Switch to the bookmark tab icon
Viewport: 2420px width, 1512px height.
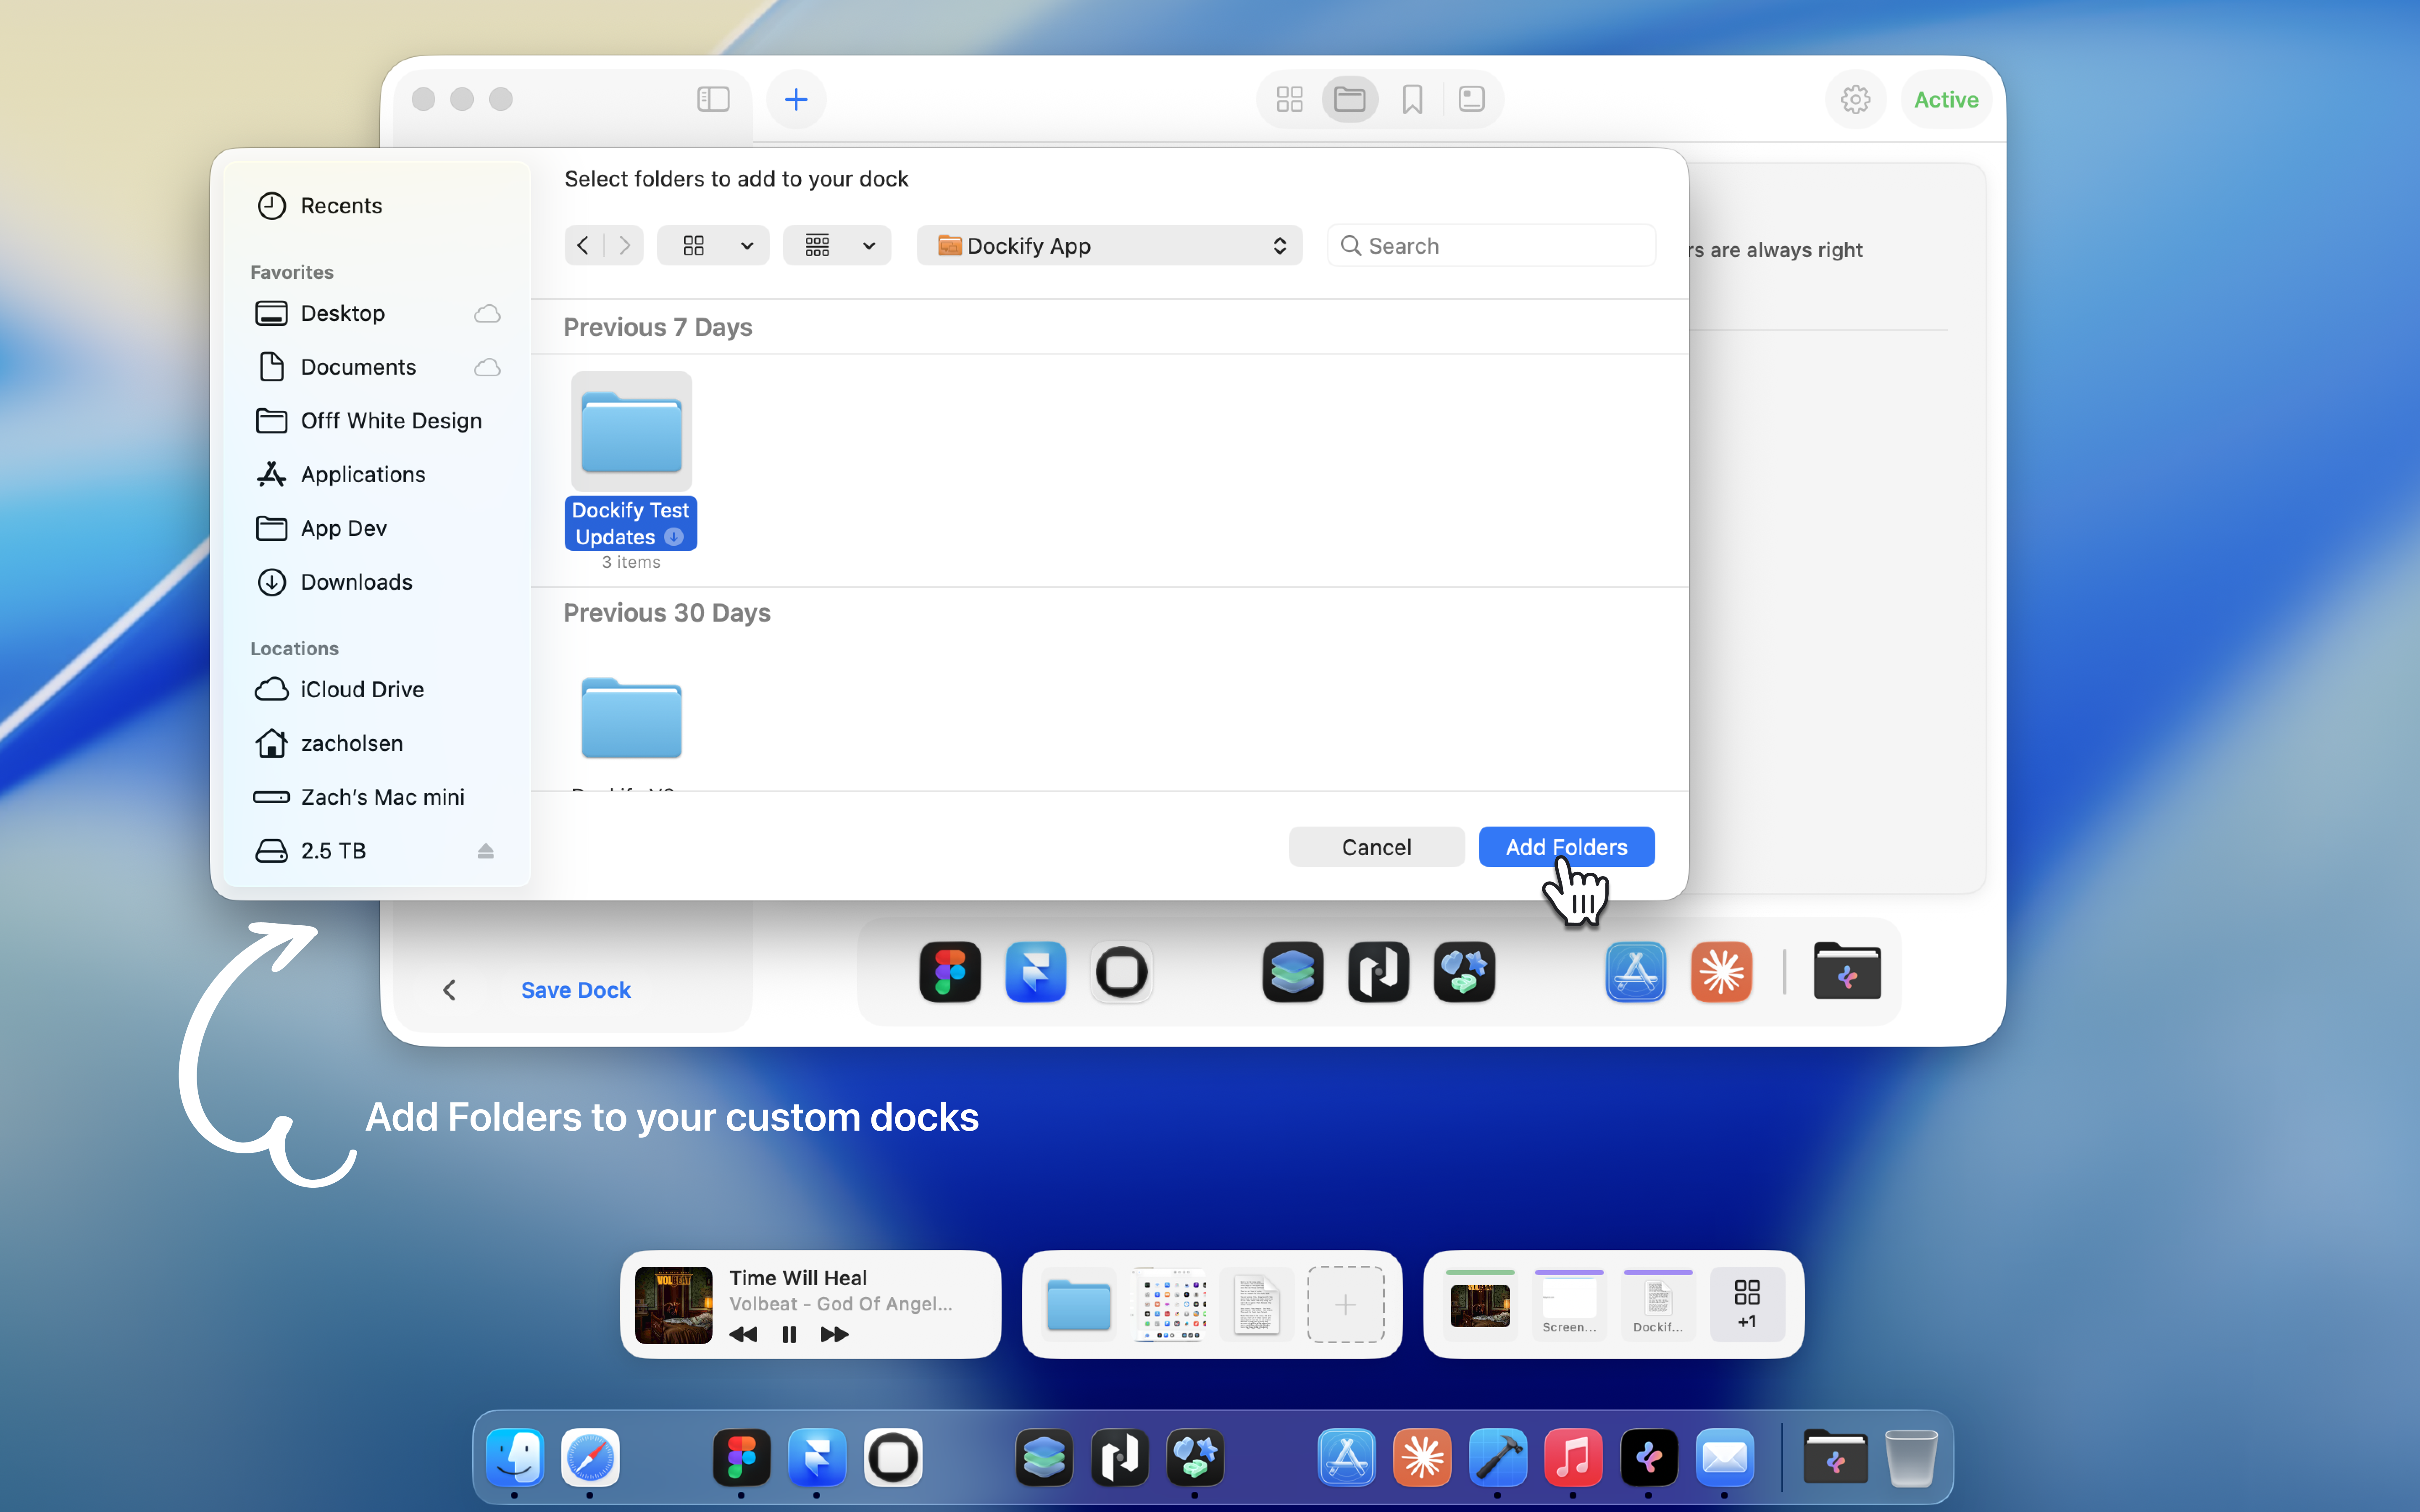[1412, 99]
